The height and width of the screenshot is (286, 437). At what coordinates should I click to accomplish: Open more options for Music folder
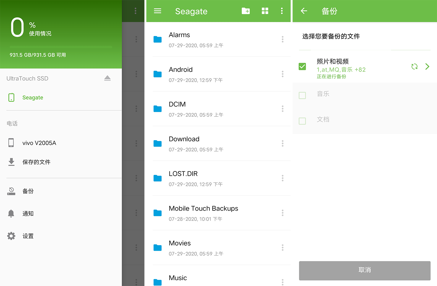[283, 282]
